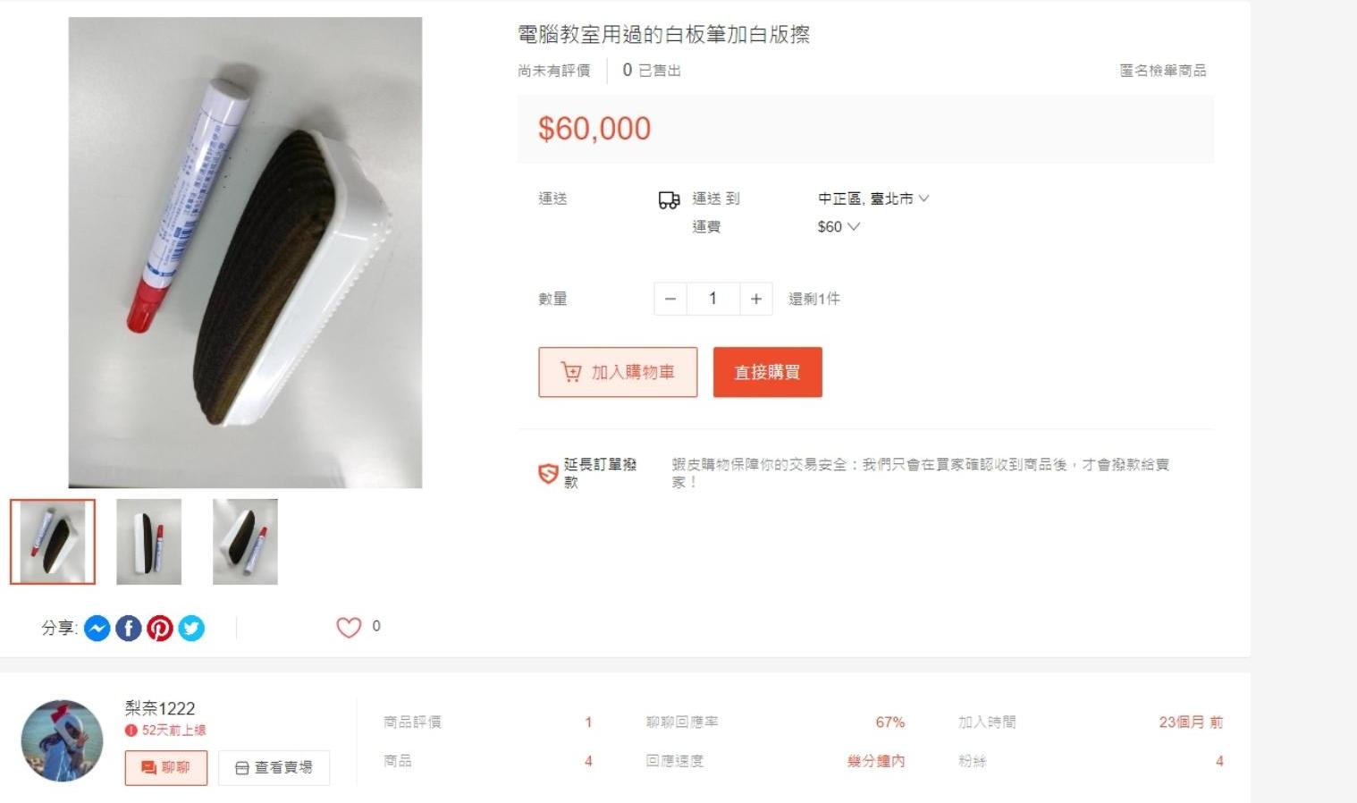1357x803 pixels.
Task: Click the Shopee guarantee shield icon
Action: coord(548,474)
